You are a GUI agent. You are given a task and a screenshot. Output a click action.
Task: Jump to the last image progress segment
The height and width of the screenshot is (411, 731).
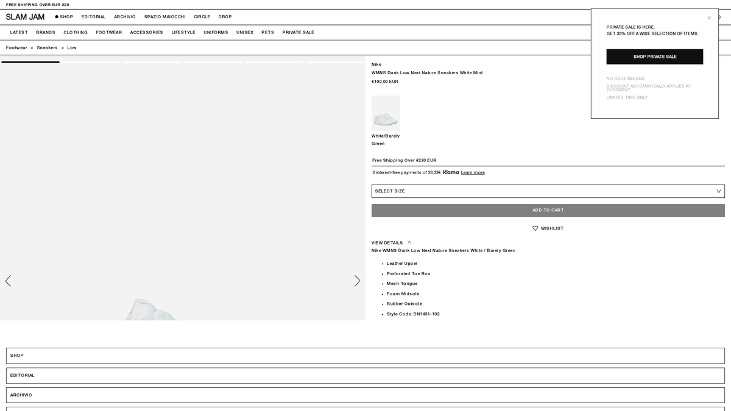click(x=335, y=61)
